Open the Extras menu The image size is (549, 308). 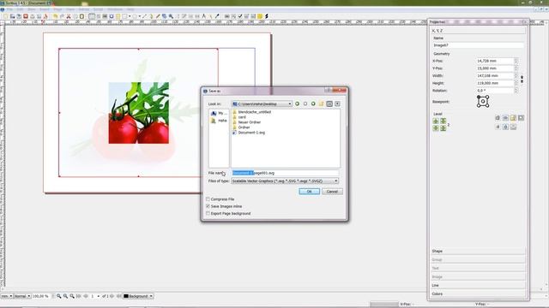[x=84, y=9]
